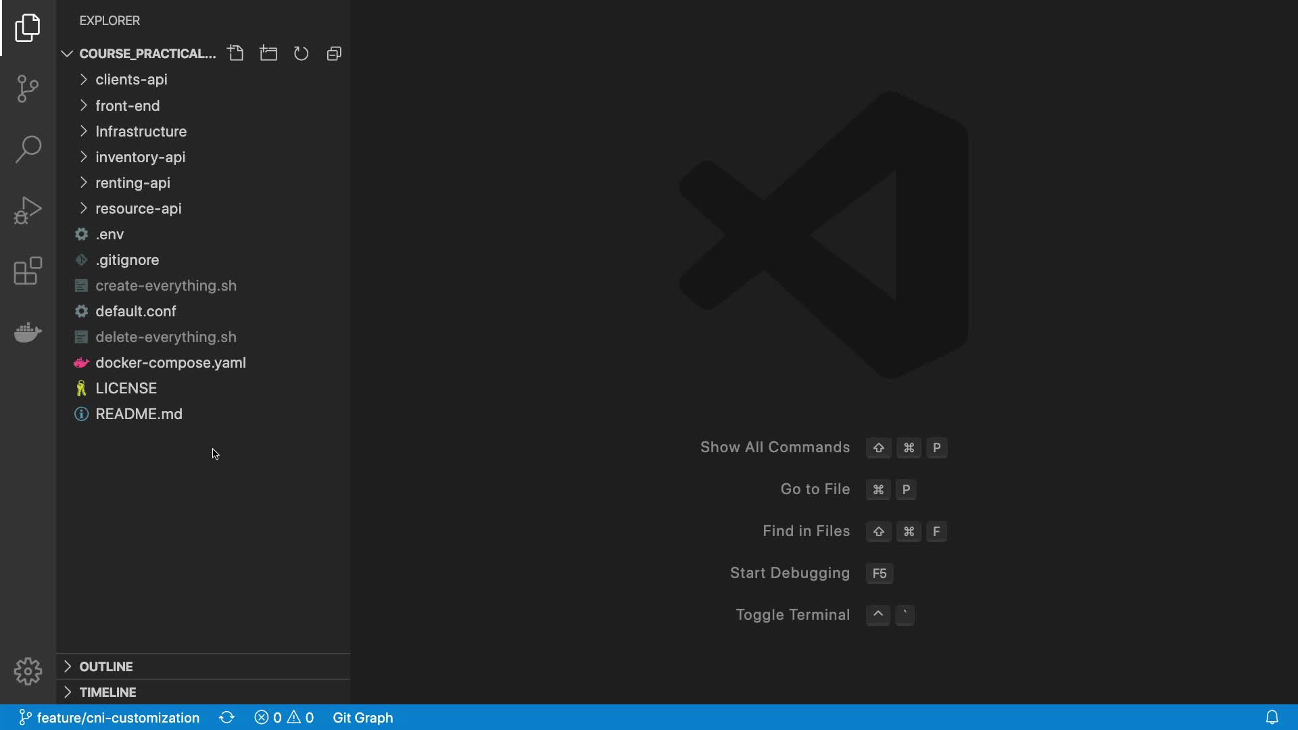
Task: Click the New File icon
Action: [x=235, y=53]
